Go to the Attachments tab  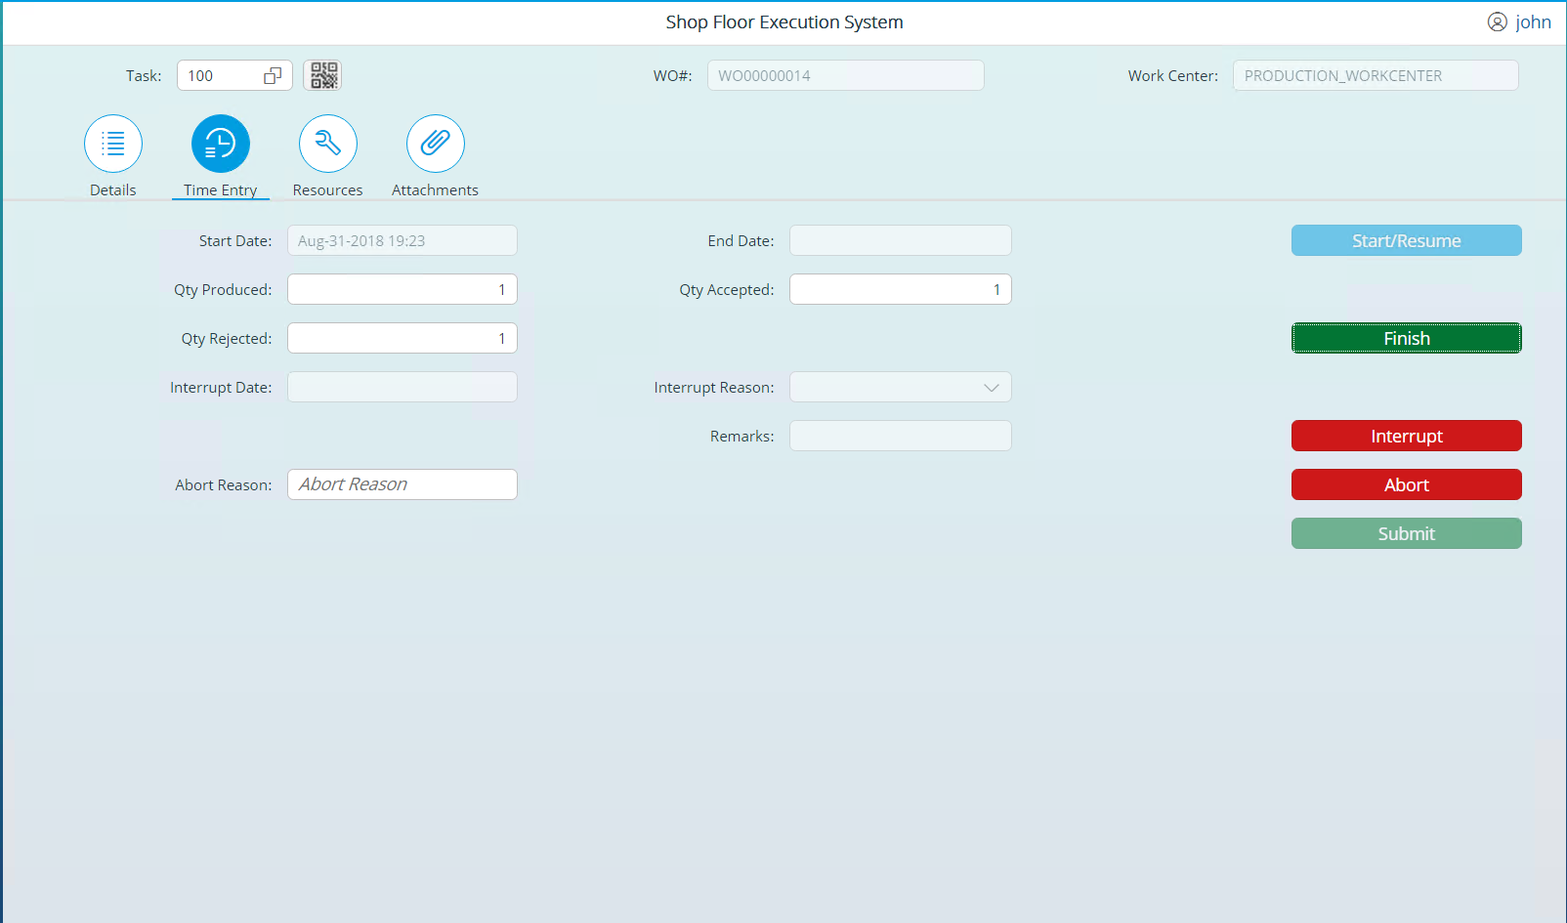click(434, 189)
